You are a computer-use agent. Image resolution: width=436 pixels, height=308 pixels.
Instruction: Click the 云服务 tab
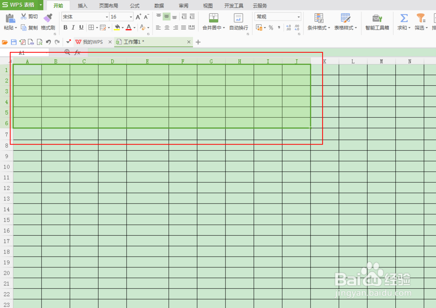point(260,6)
